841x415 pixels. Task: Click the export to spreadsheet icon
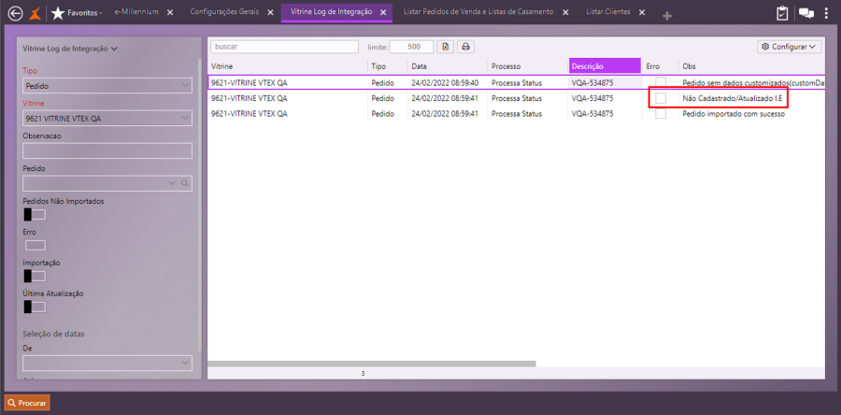445,47
